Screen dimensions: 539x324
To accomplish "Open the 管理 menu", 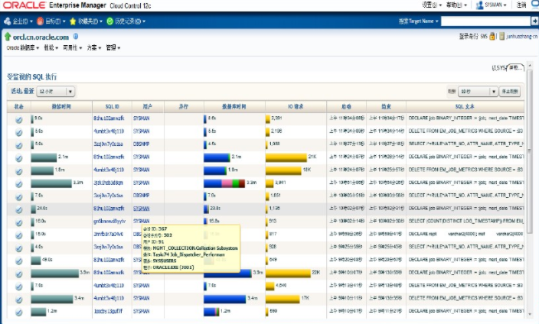I will (113, 47).
